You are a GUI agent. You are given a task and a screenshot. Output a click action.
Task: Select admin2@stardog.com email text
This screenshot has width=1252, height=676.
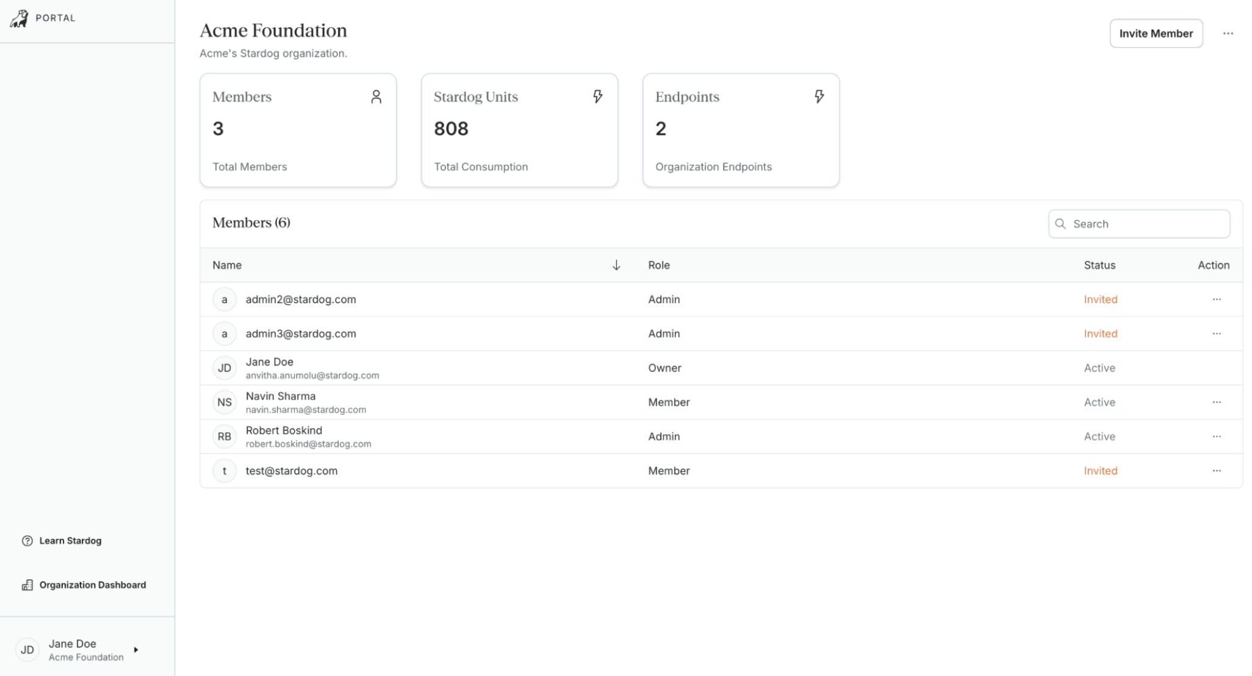tap(301, 300)
